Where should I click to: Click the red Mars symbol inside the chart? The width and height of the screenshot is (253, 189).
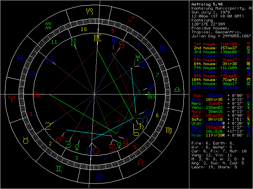[x=60, y=139]
